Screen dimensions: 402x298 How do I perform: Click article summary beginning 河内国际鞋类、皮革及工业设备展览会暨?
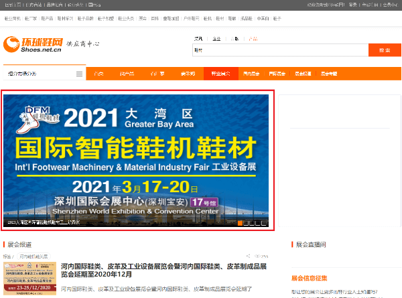(x=156, y=289)
